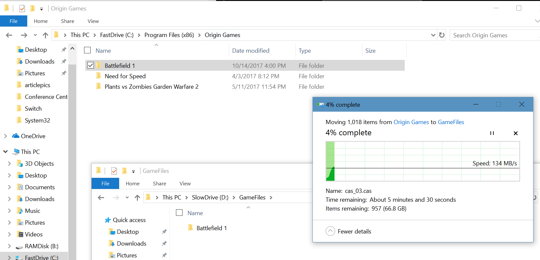Expand 3D Objects in navigation tree
This screenshot has width=540, height=260.
(9, 163)
